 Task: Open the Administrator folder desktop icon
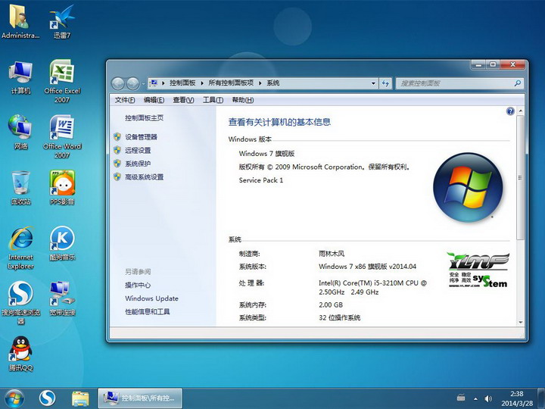(20, 21)
